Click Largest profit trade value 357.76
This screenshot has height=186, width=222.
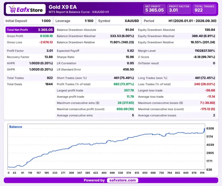pyautogui.click(x=129, y=90)
